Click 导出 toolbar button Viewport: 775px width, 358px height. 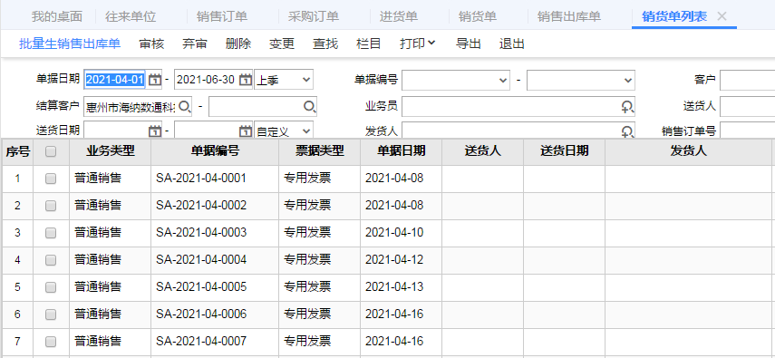coord(469,44)
